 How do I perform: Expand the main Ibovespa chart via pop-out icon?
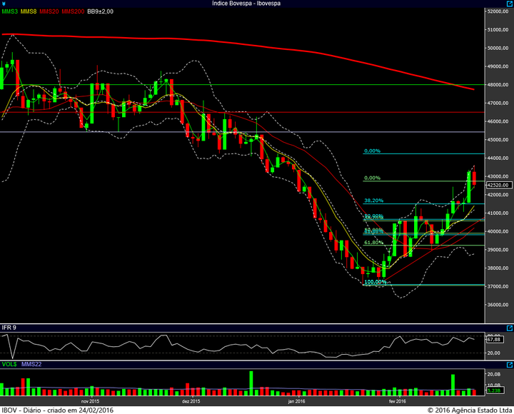[x=510, y=4]
